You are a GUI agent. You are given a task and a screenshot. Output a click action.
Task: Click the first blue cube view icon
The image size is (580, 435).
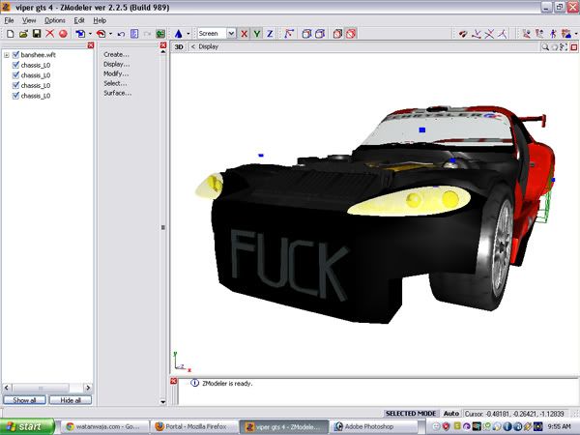click(306, 34)
